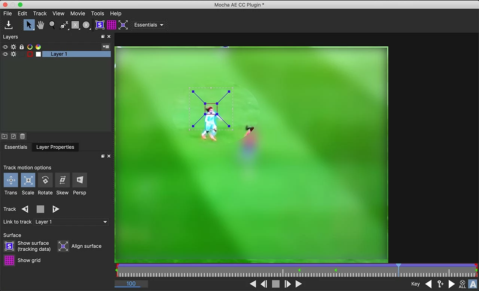
Task: Select the ellipse X-Spline shape tool
Action: pos(86,25)
